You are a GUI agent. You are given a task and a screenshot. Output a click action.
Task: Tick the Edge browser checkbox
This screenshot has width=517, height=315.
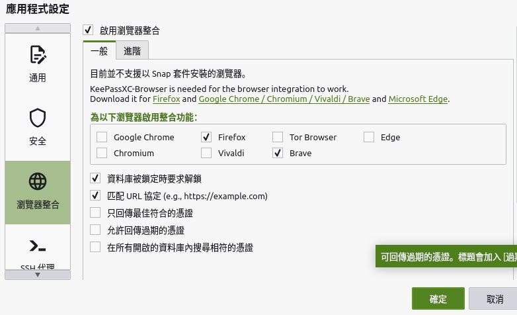point(369,138)
